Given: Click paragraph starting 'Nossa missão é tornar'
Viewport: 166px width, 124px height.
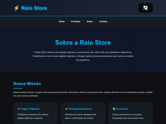Looking at the screenshot, I should point(83,94).
